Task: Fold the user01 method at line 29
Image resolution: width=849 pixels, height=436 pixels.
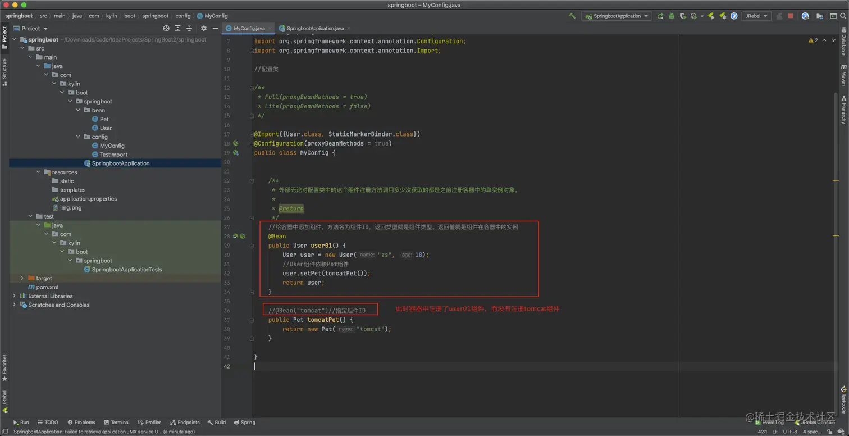Action: (x=253, y=246)
